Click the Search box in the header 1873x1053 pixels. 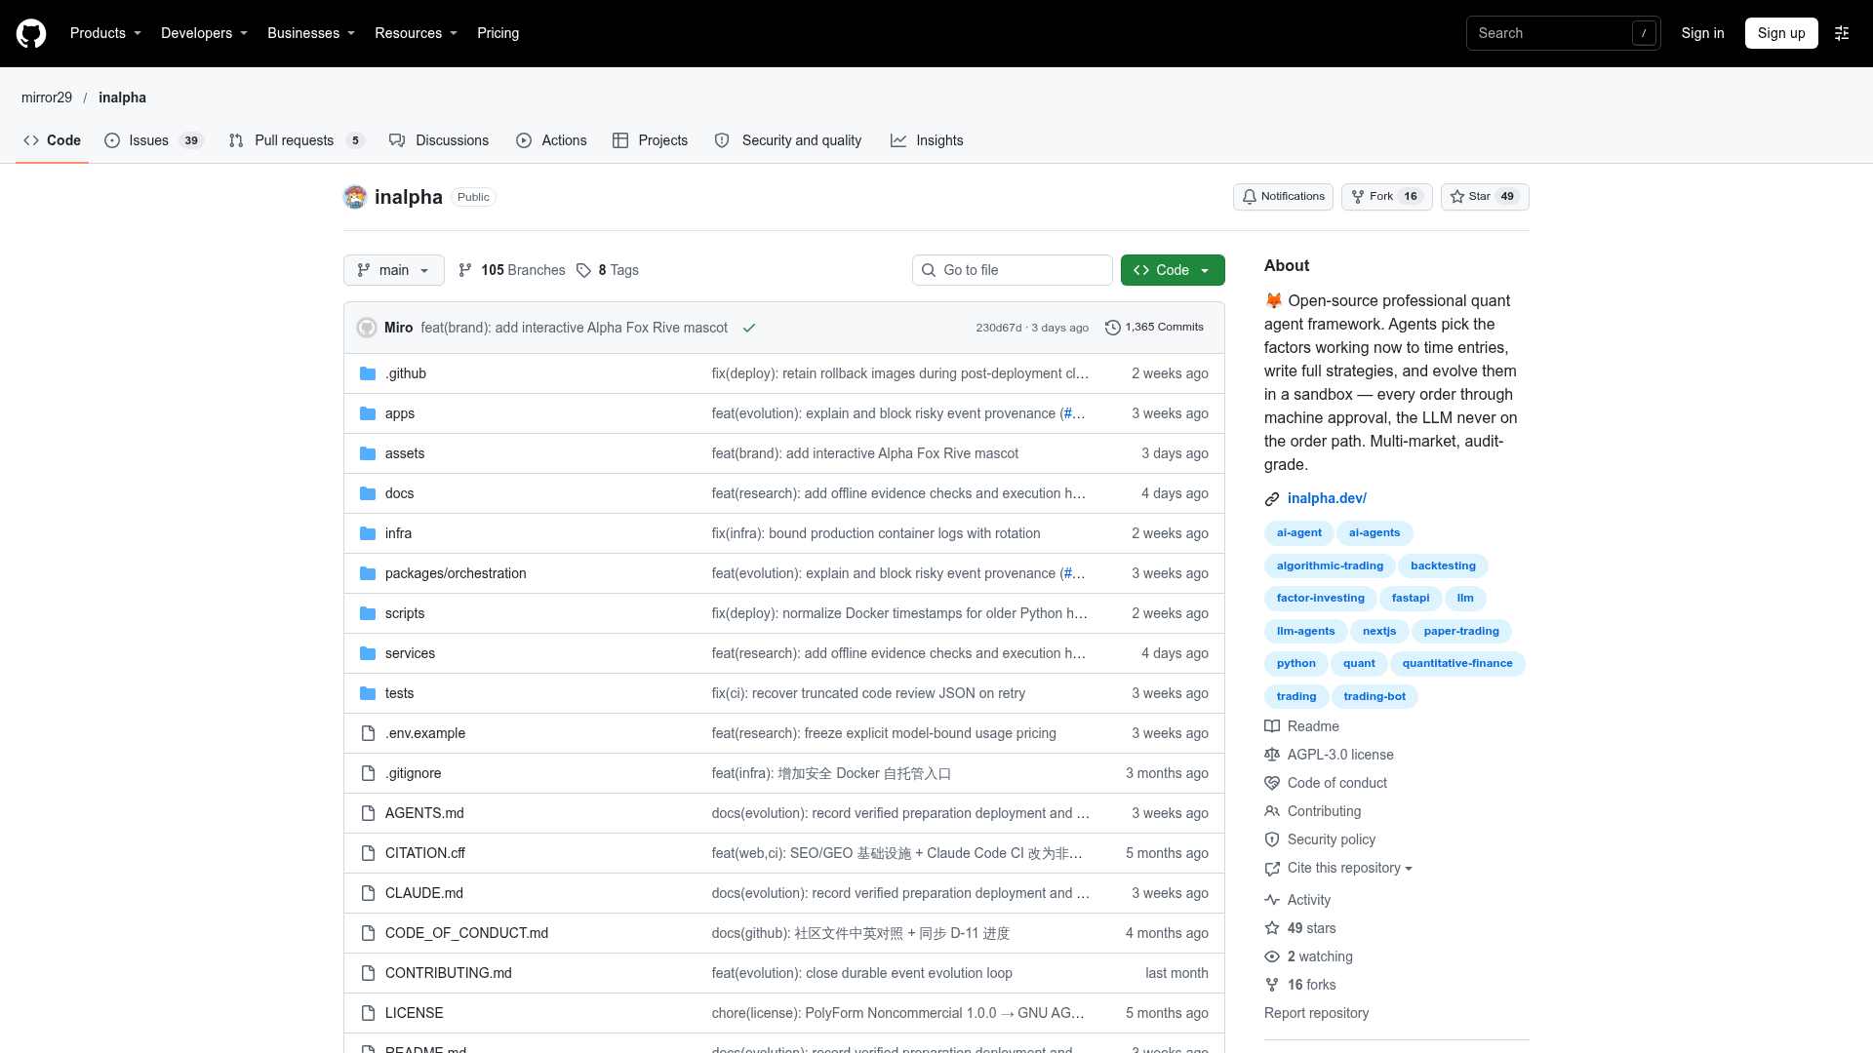tap(1563, 33)
